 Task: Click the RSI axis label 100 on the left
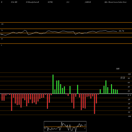pyautogui.click(x=2, y=24)
